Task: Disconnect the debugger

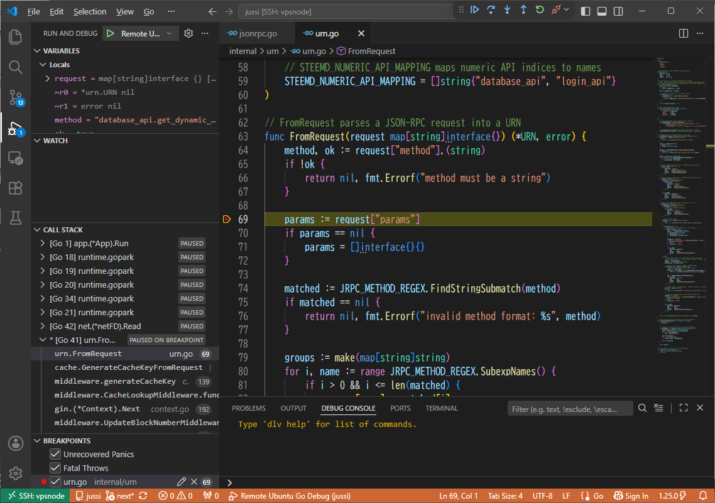Action: click(556, 9)
